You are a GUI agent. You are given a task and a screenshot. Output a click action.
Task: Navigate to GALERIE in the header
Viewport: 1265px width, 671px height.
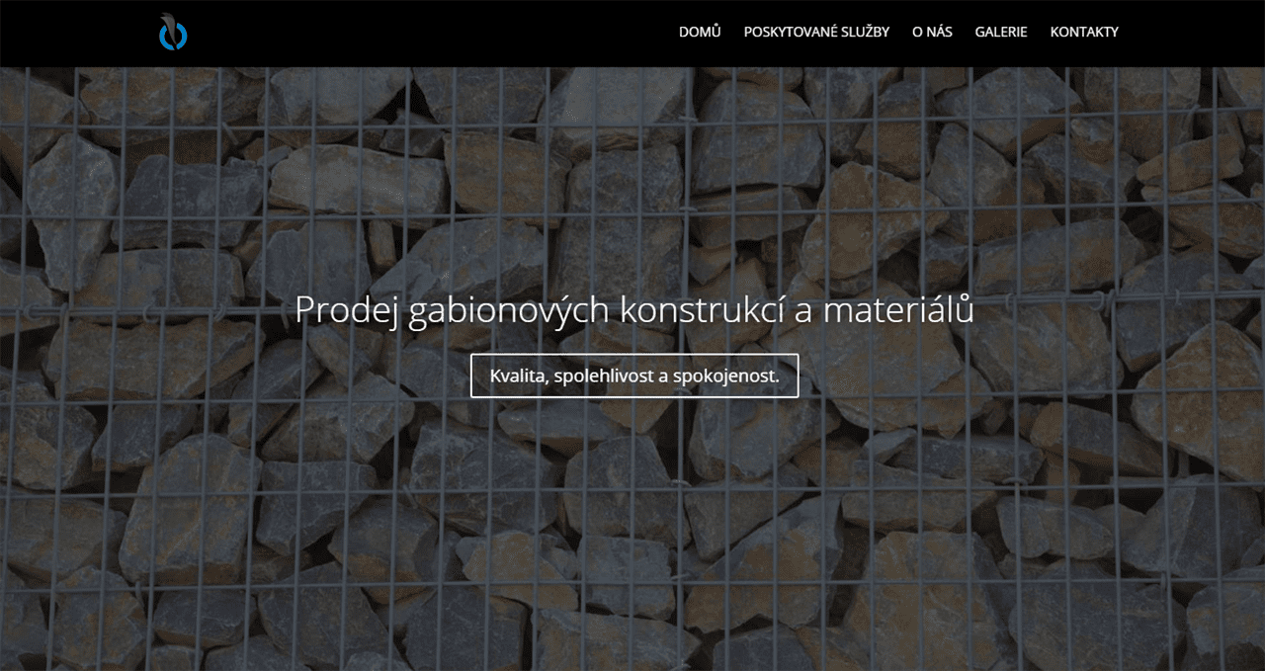(1001, 32)
